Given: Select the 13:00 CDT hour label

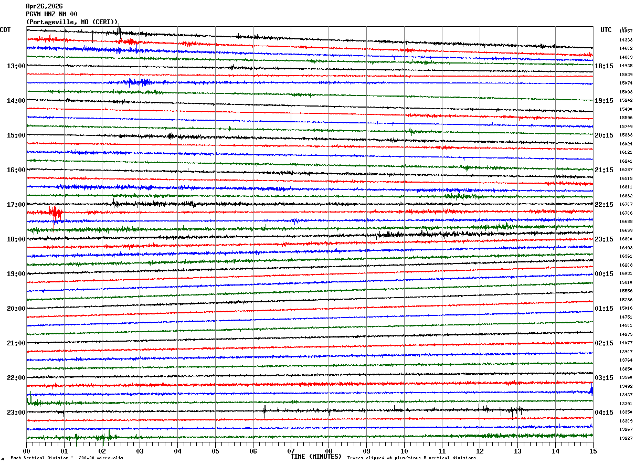Looking at the screenshot, I should pyautogui.click(x=16, y=66).
